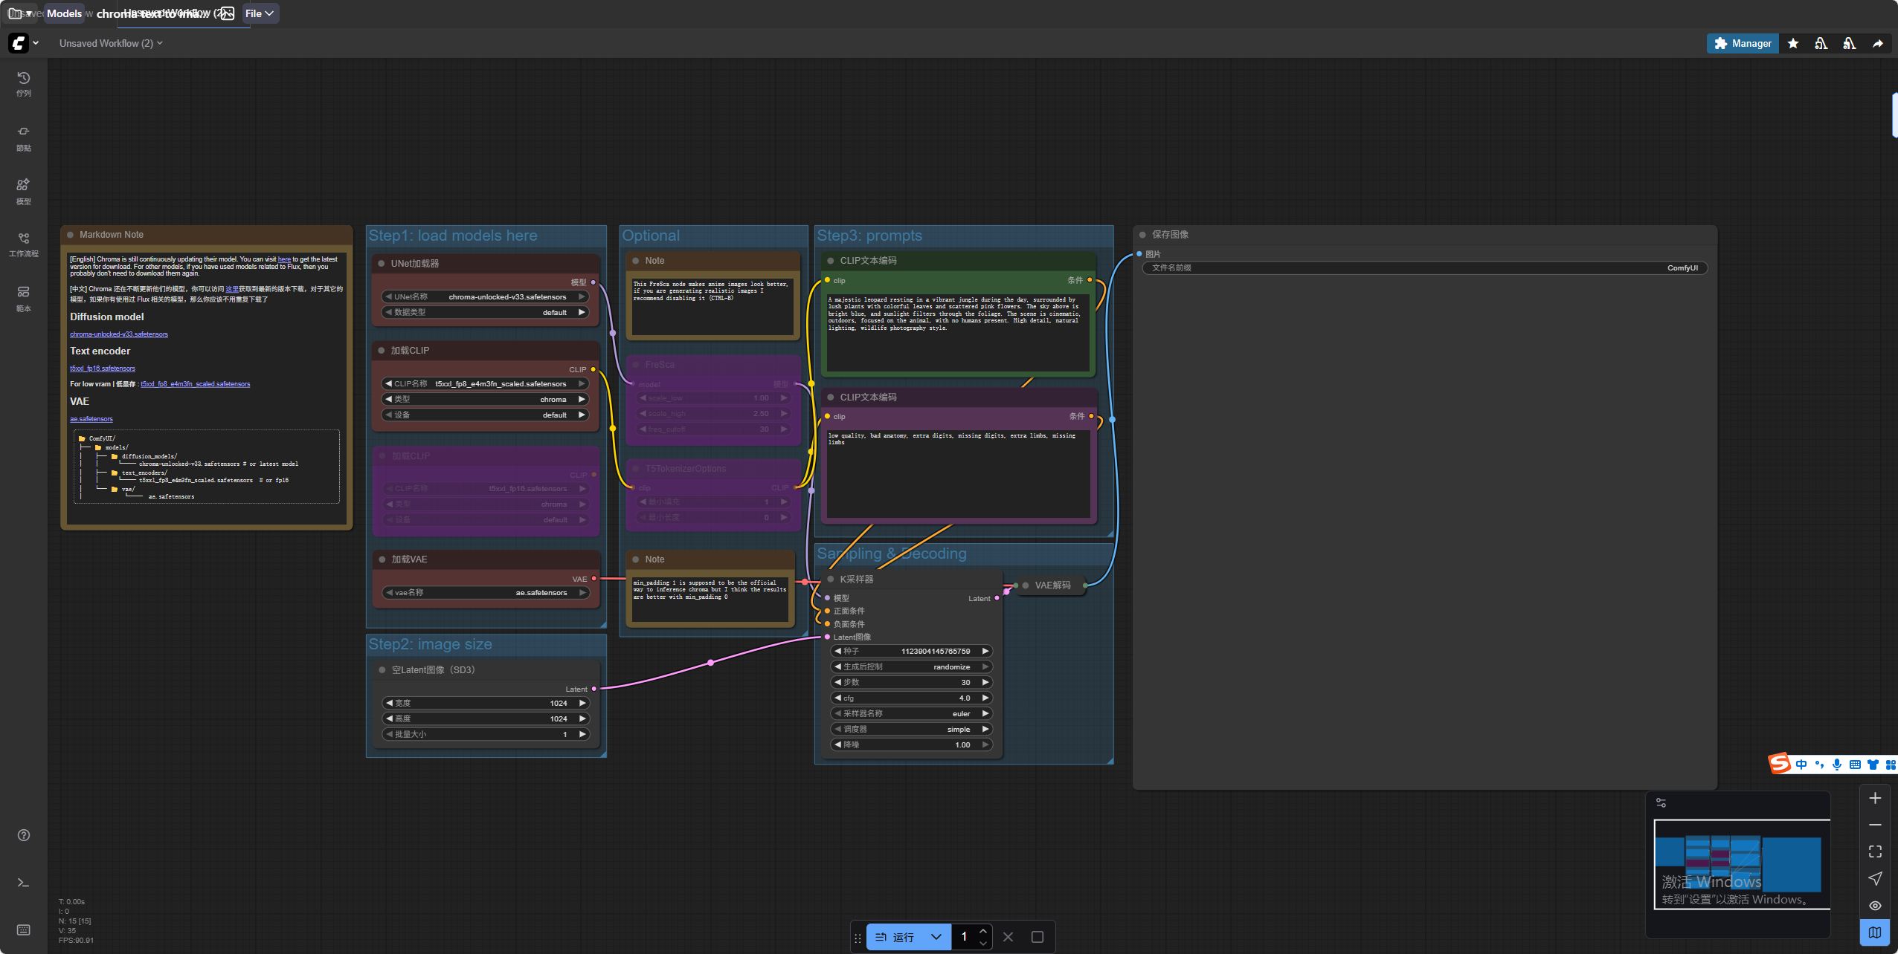Open the queue history sidebar icon
Viewport: 1898px width, 954px height.
point(23,84)
